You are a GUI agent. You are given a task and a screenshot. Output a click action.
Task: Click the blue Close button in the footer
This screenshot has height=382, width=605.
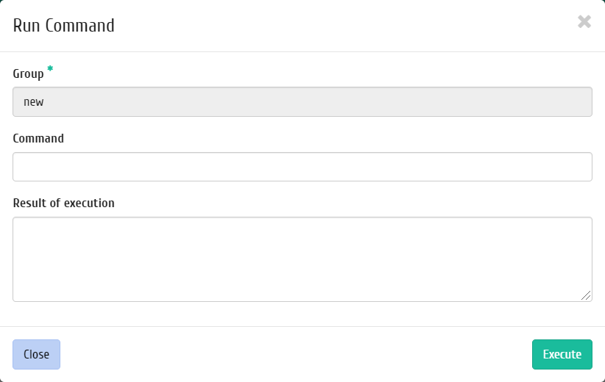(x=36, y=354)
